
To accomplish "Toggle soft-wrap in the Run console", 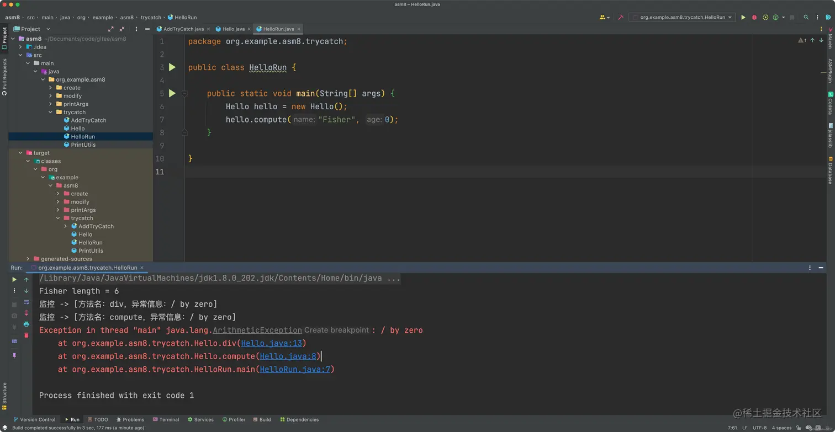I will 27,302.
